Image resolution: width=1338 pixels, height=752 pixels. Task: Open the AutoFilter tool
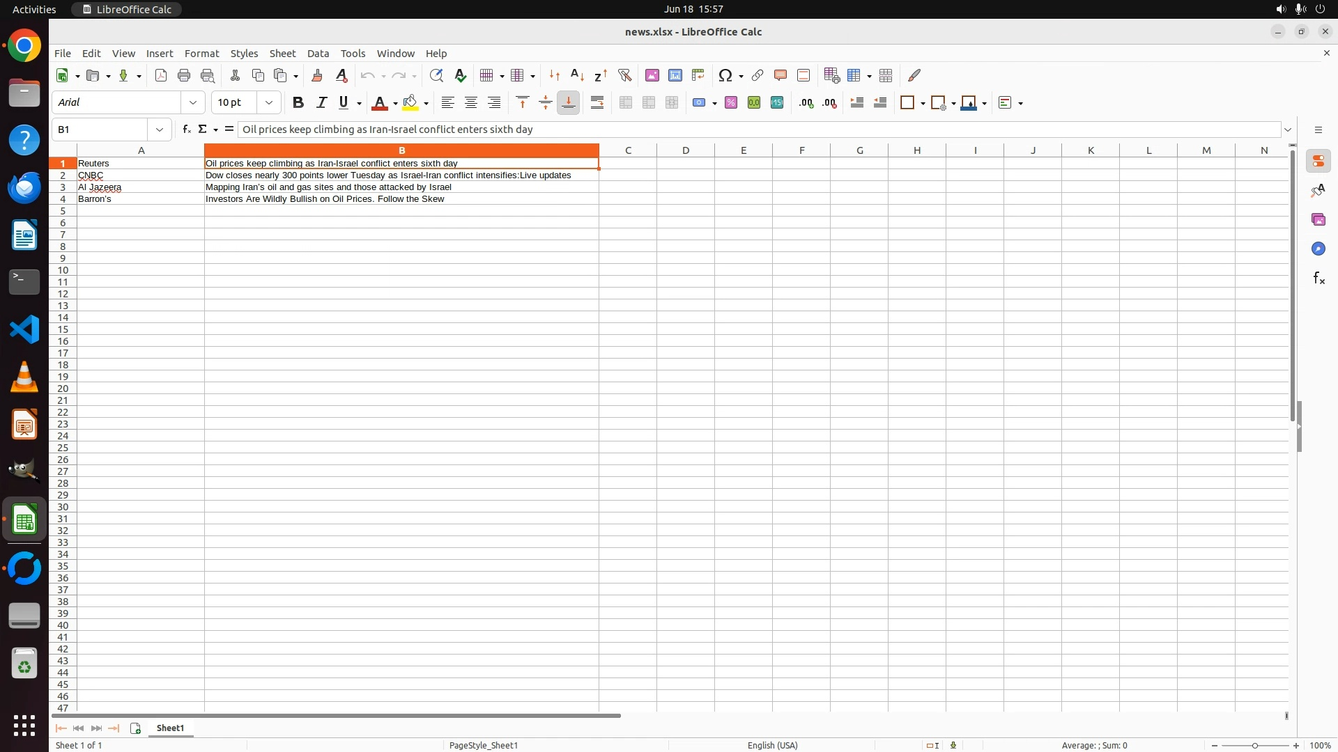624,75
